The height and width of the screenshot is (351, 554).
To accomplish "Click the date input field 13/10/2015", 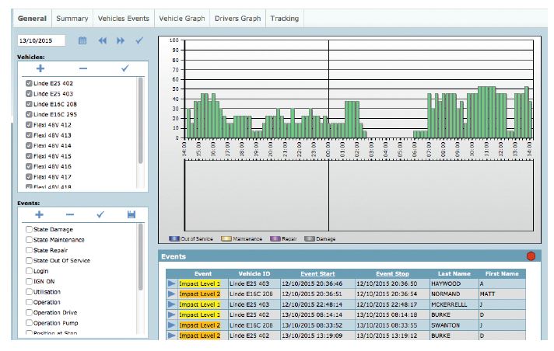I will click(x=41, y=40).
